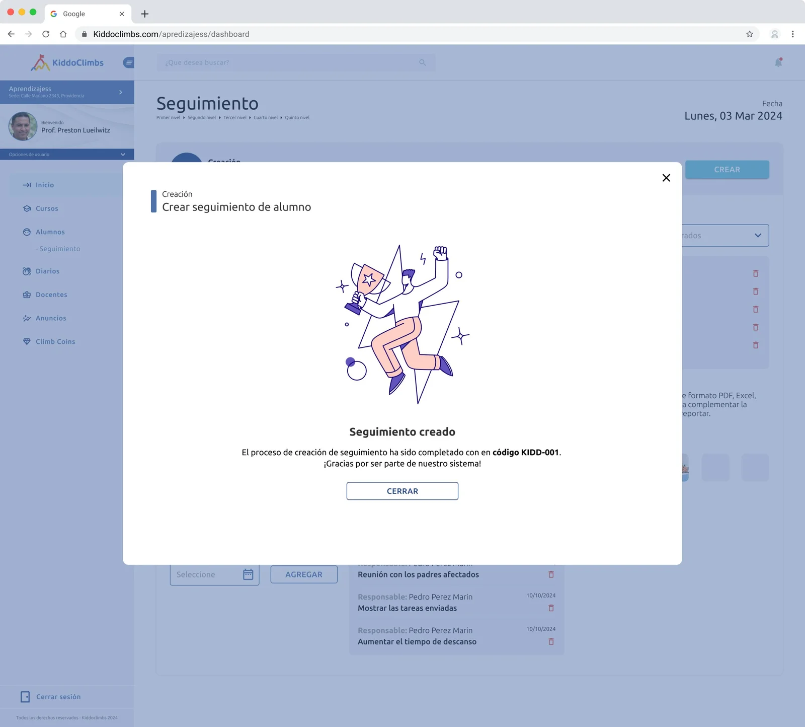805x727 pixels.
Task: Open the notifications bell icon
Action: 778,62
